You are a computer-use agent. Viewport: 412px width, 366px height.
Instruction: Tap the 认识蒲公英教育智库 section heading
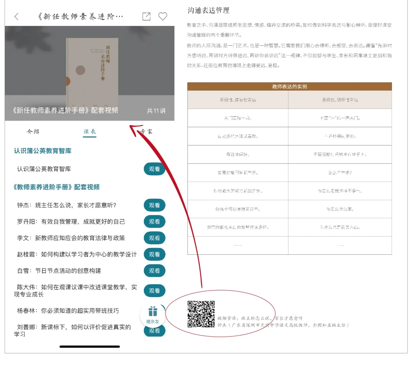[43, 151]
